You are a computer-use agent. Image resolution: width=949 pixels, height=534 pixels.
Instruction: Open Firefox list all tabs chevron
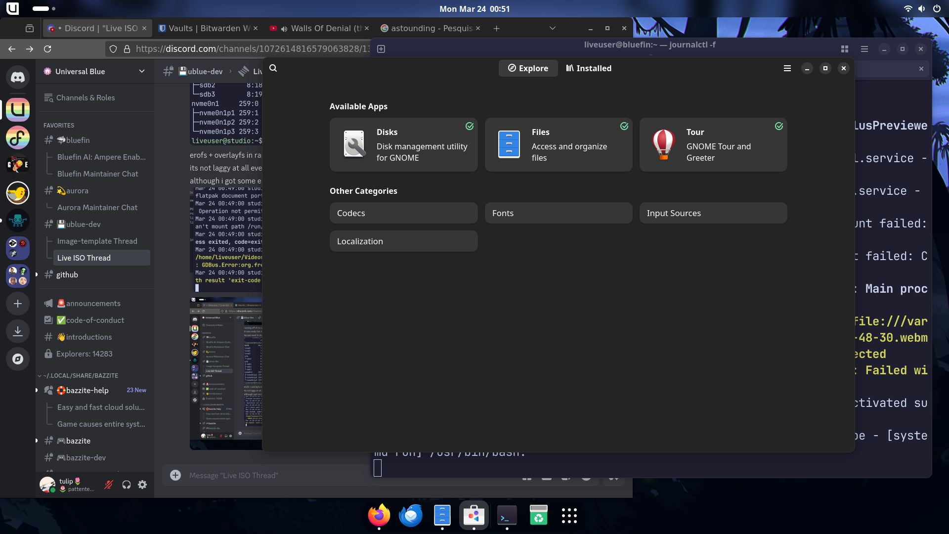pyautogui.click(x=553, y=28)
